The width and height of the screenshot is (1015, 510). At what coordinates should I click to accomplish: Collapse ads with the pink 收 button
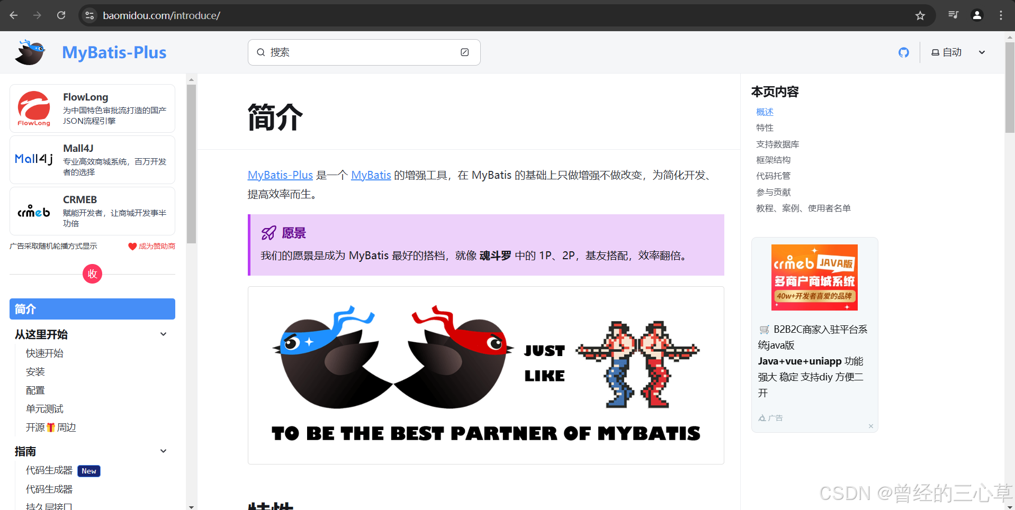pyautogui.click(x=92, y=274)
